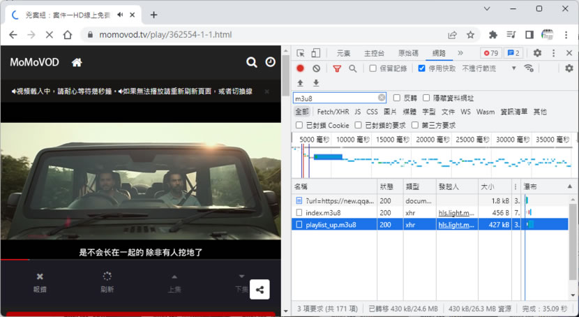Open the share page icon in address bar
The image size is (579, 317).
452,35
